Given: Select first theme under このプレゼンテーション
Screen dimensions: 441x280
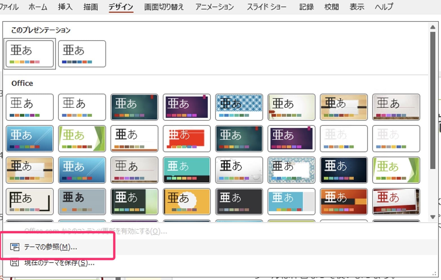Looking at the screenshot, I should [30, 54].
